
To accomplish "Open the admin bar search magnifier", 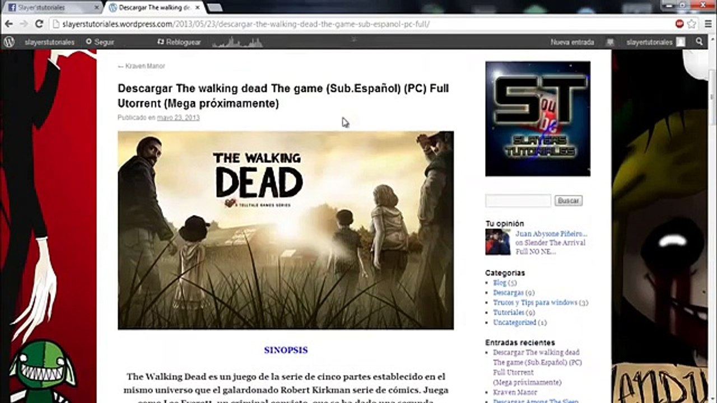I will 699,42.
